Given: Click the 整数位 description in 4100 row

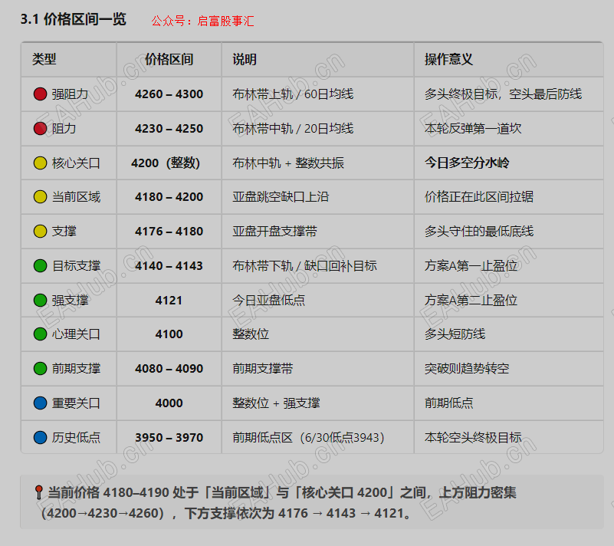Looking at the screenshot, I should coord(251,334).
